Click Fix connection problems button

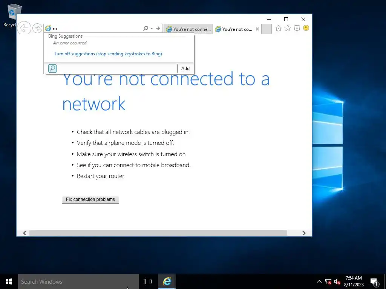click(x=90, y=199)
